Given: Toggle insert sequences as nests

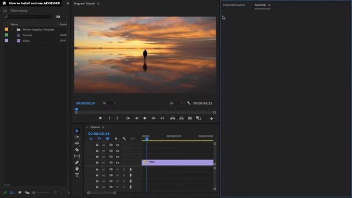Looking at the screenshot, I should [91, 139].
